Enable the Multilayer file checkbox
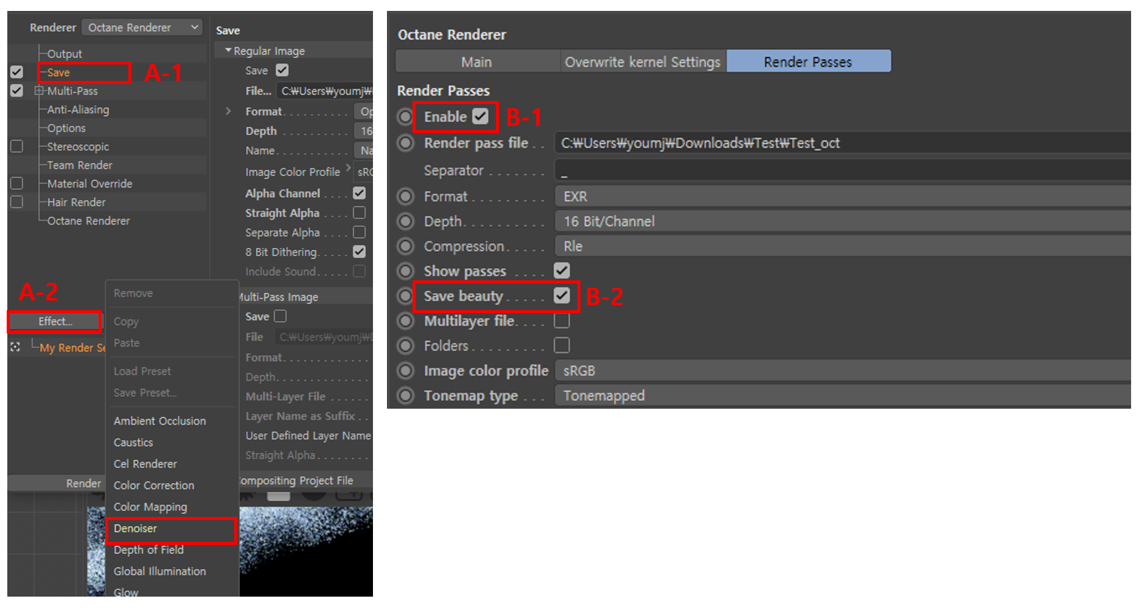 tap(562, 321)
